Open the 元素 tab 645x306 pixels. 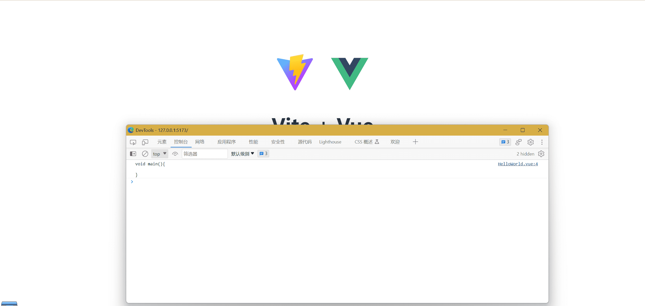tap(162, 142)
